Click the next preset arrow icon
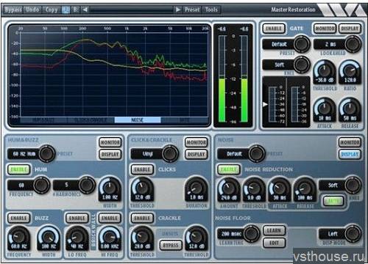368x264 pixels. click(178, 10)
